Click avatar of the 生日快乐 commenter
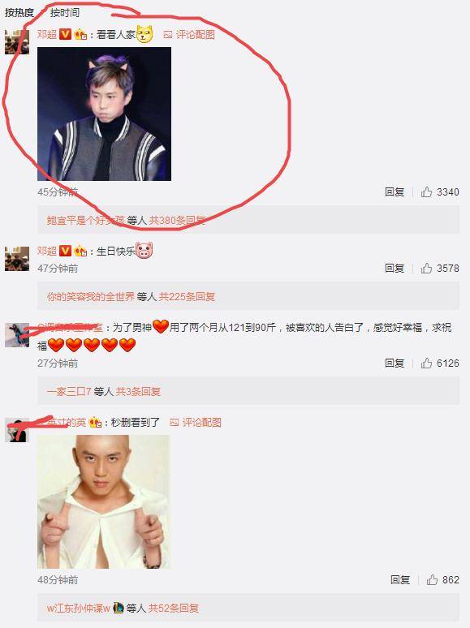 [17, 259]
